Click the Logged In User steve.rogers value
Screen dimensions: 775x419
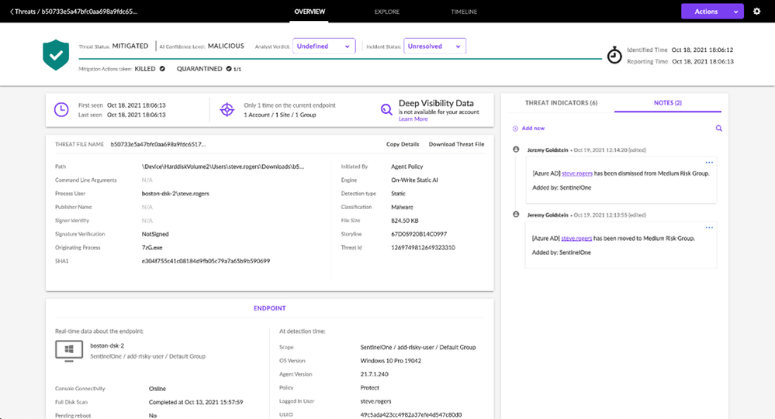[375, 401]
